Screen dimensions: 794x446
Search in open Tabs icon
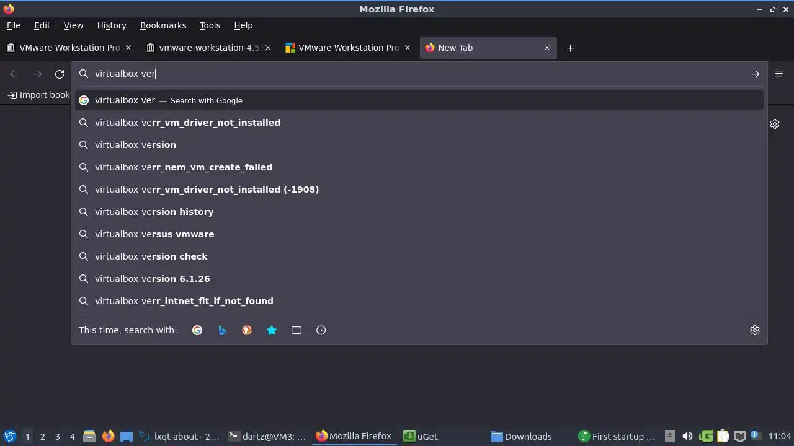[x=297, y=330]
